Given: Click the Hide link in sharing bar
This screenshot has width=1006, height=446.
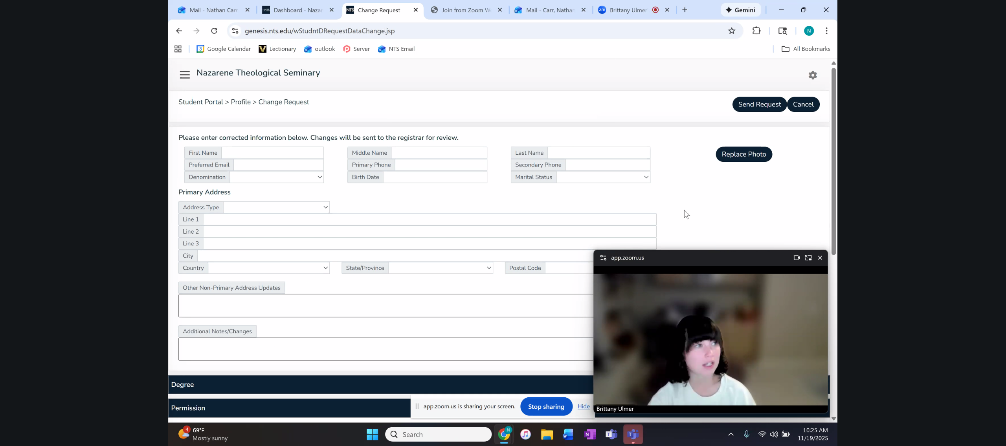Looking at the screenshot, I should coord(583,406).
